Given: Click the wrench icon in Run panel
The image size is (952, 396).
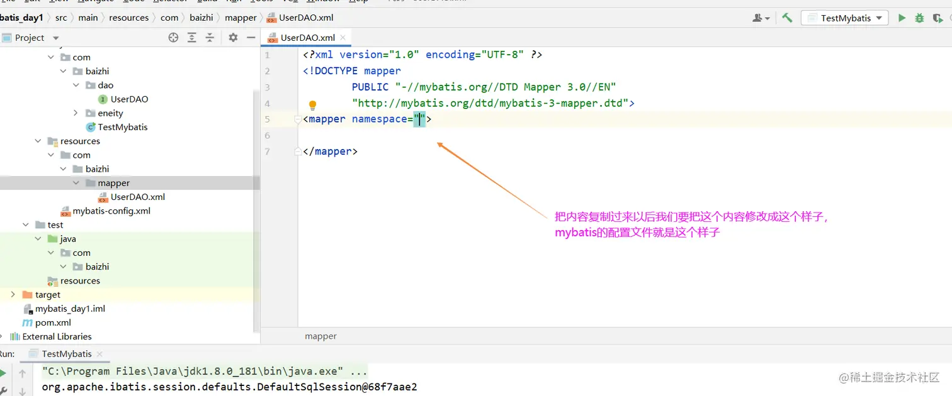Looking at the screenshot, I should click(x=3, y=390).
